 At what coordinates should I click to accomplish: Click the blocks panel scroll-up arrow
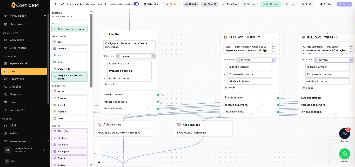coord(91,11)
